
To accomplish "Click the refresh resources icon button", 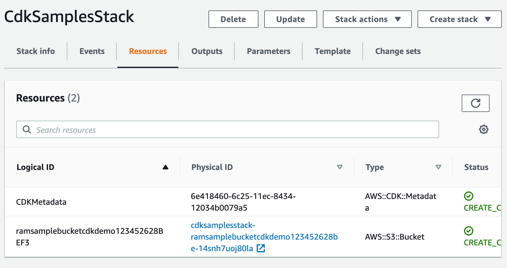I will click(475, 103).
